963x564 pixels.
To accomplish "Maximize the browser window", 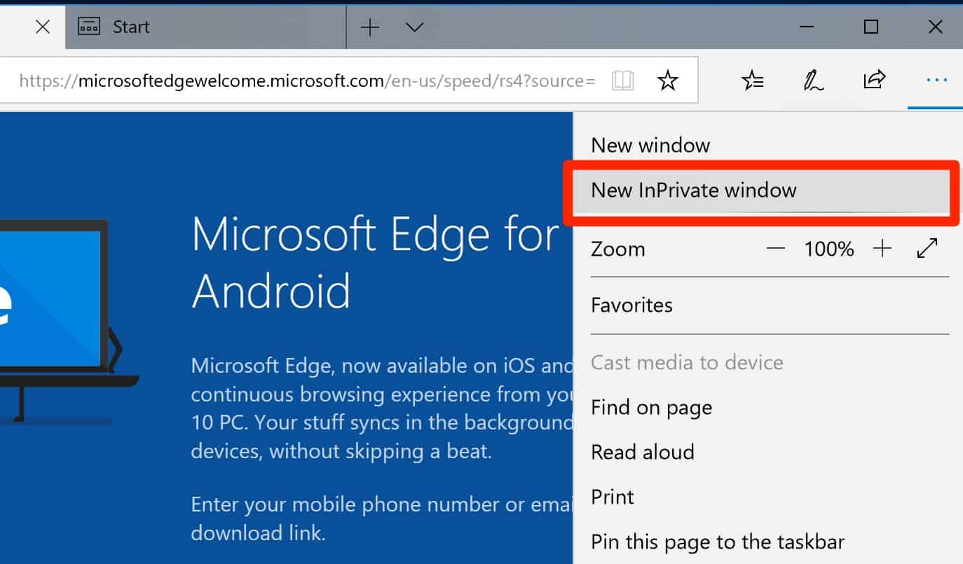I will [x=871, y=27].
